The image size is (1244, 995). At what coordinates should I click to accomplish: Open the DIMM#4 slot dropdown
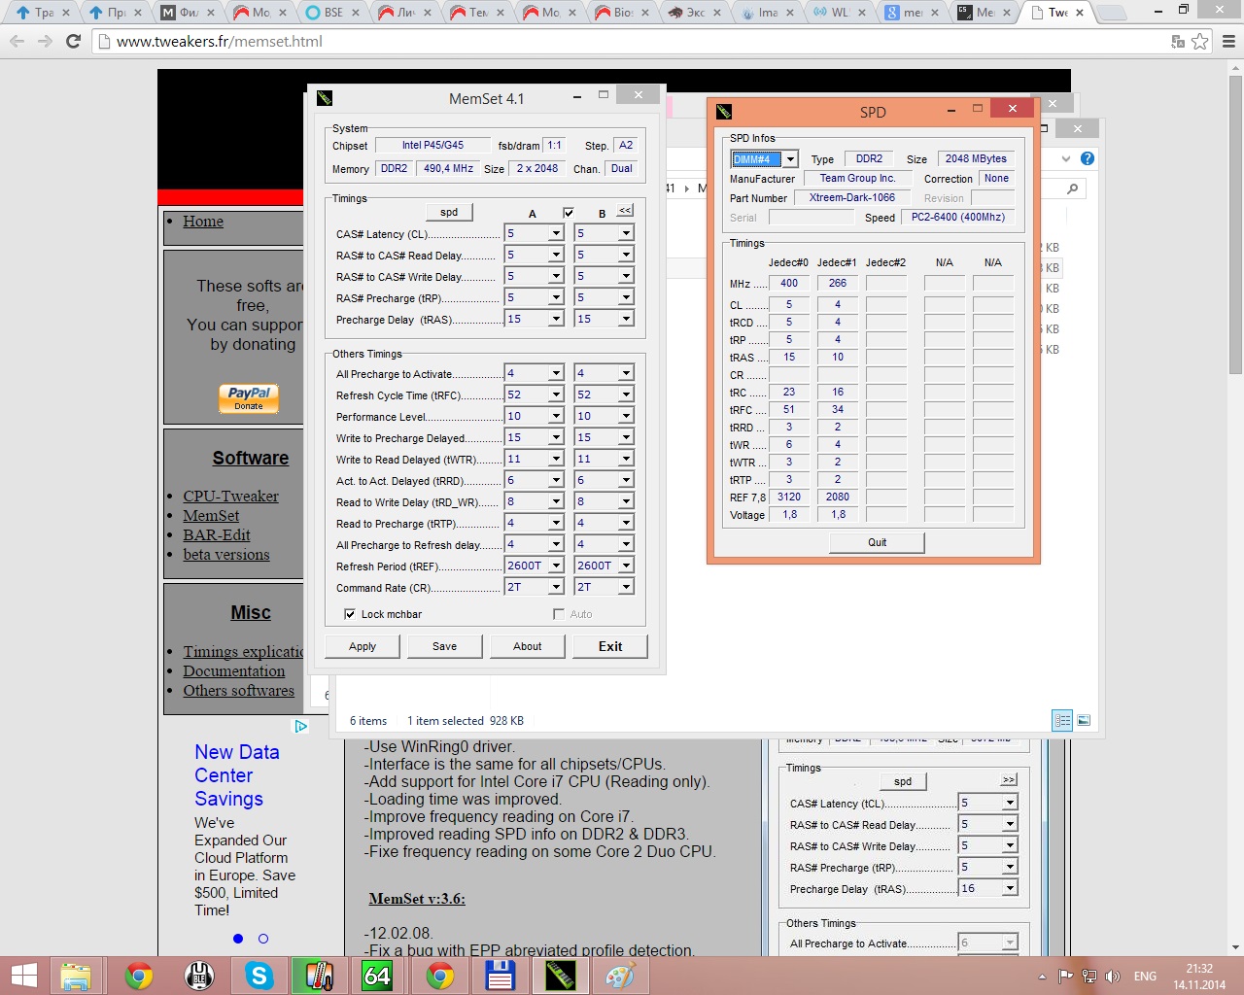(x=791, y=159)
